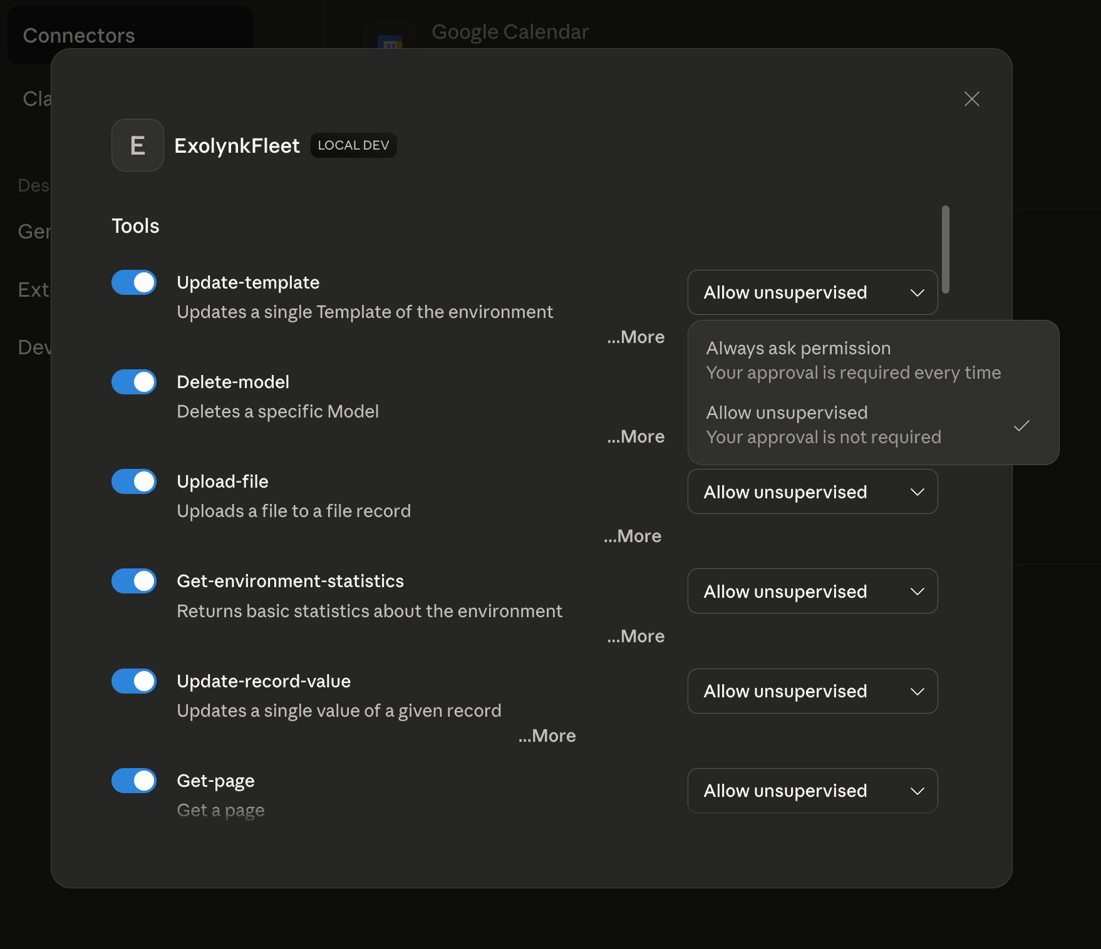The image size is (1101, 949).
Task: Expand the Update-record-value permission dropdown
Action: coord(812,691)
